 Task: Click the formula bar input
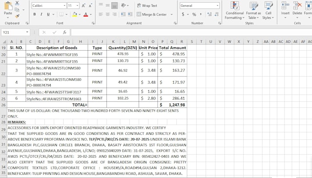click(191, 32)
